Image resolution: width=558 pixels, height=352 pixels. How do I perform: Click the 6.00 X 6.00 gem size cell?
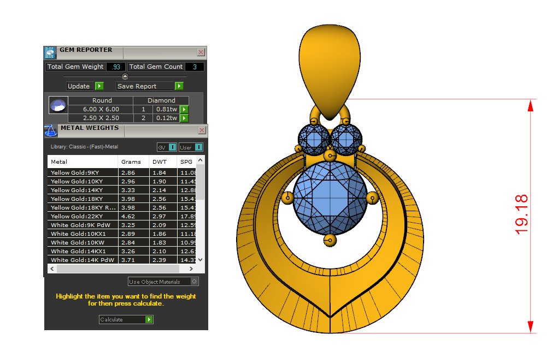(x=101, y=109)
